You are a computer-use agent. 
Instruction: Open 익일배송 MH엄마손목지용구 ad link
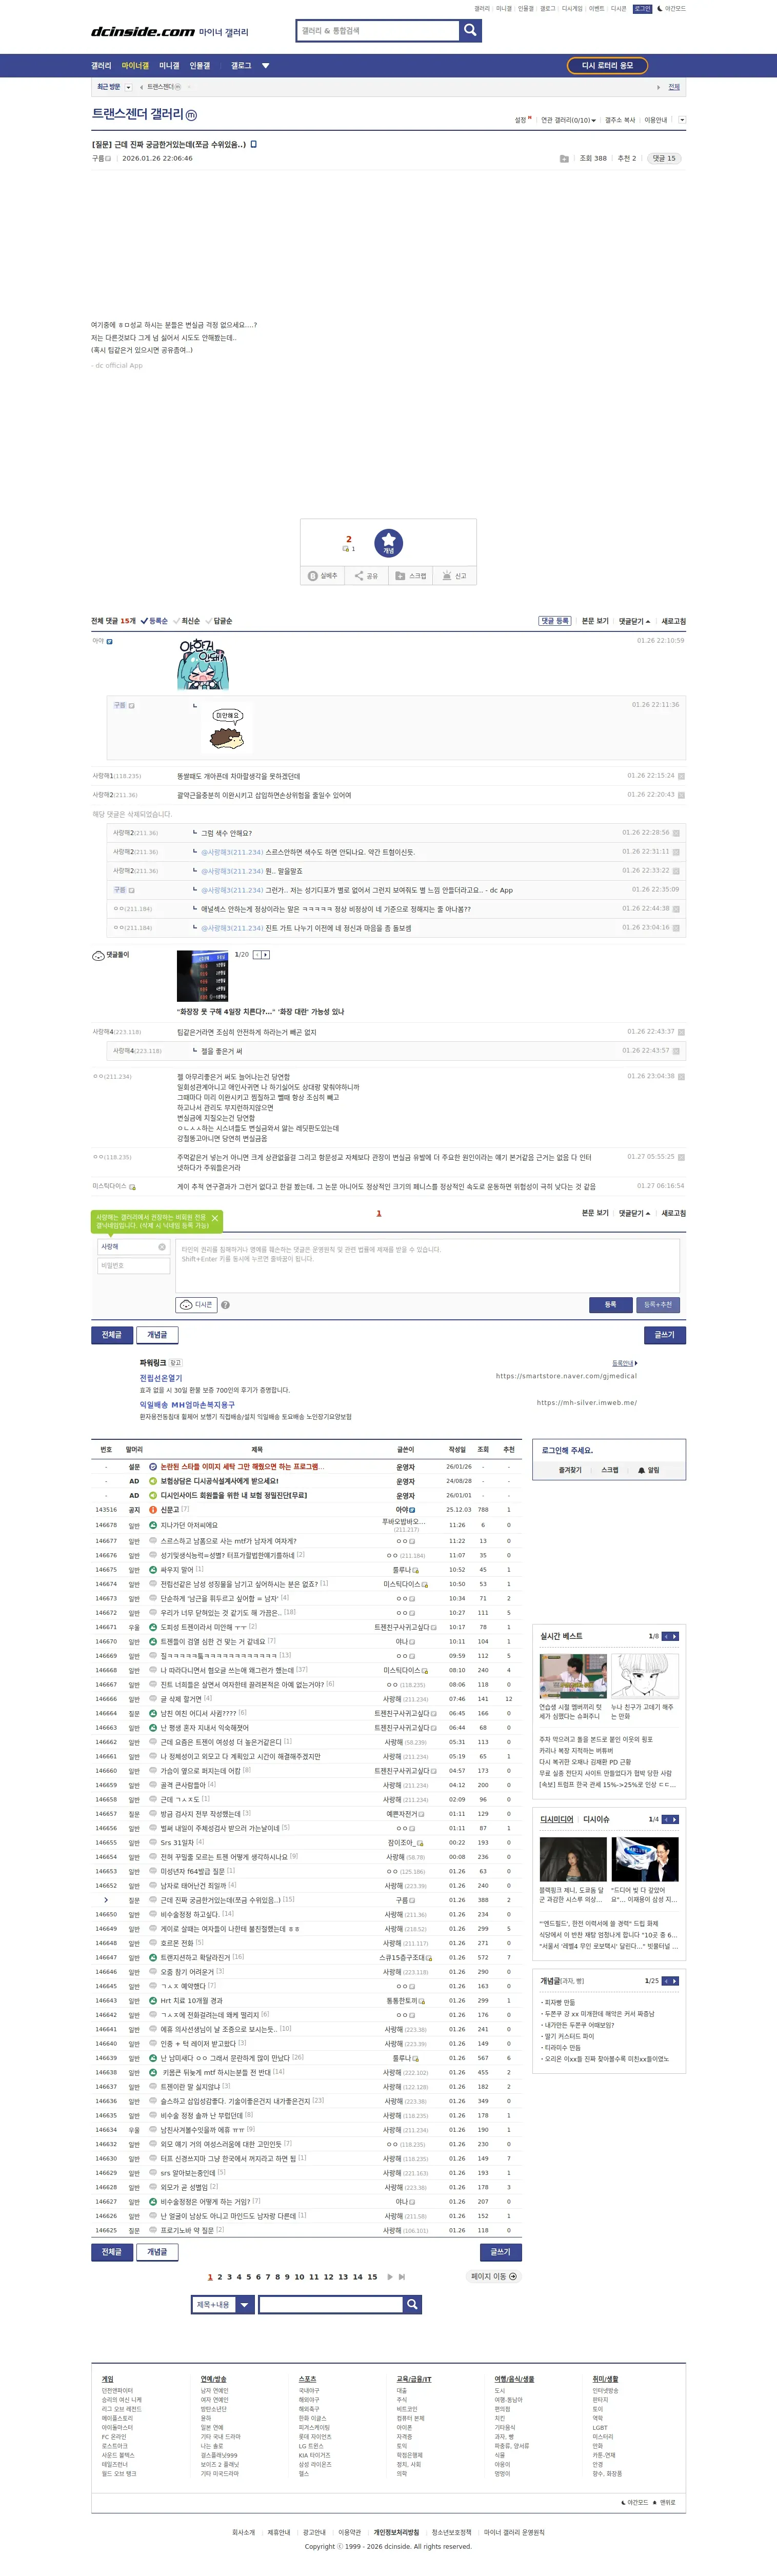coord(187,1404)
